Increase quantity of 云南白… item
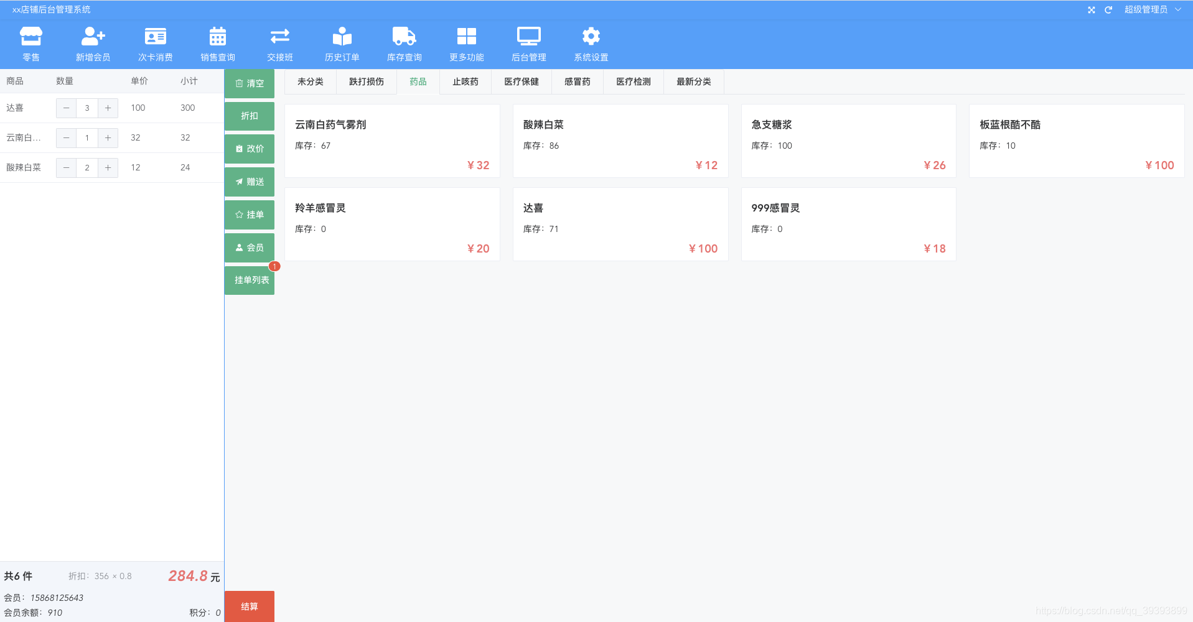The height and width of the screenshot is (622, 1193). tap(108, 137)
